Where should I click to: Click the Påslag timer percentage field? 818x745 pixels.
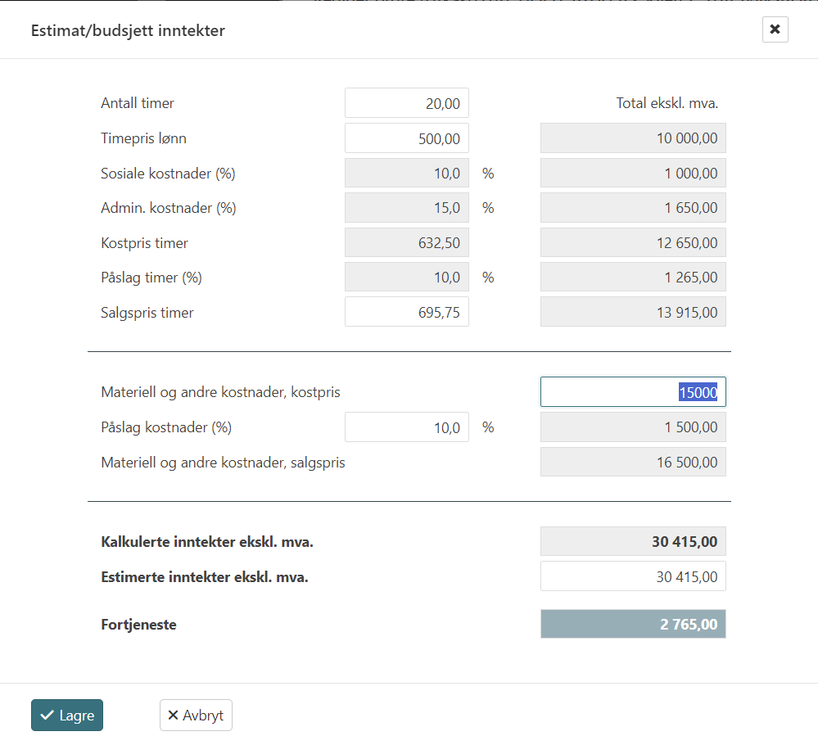406,278
